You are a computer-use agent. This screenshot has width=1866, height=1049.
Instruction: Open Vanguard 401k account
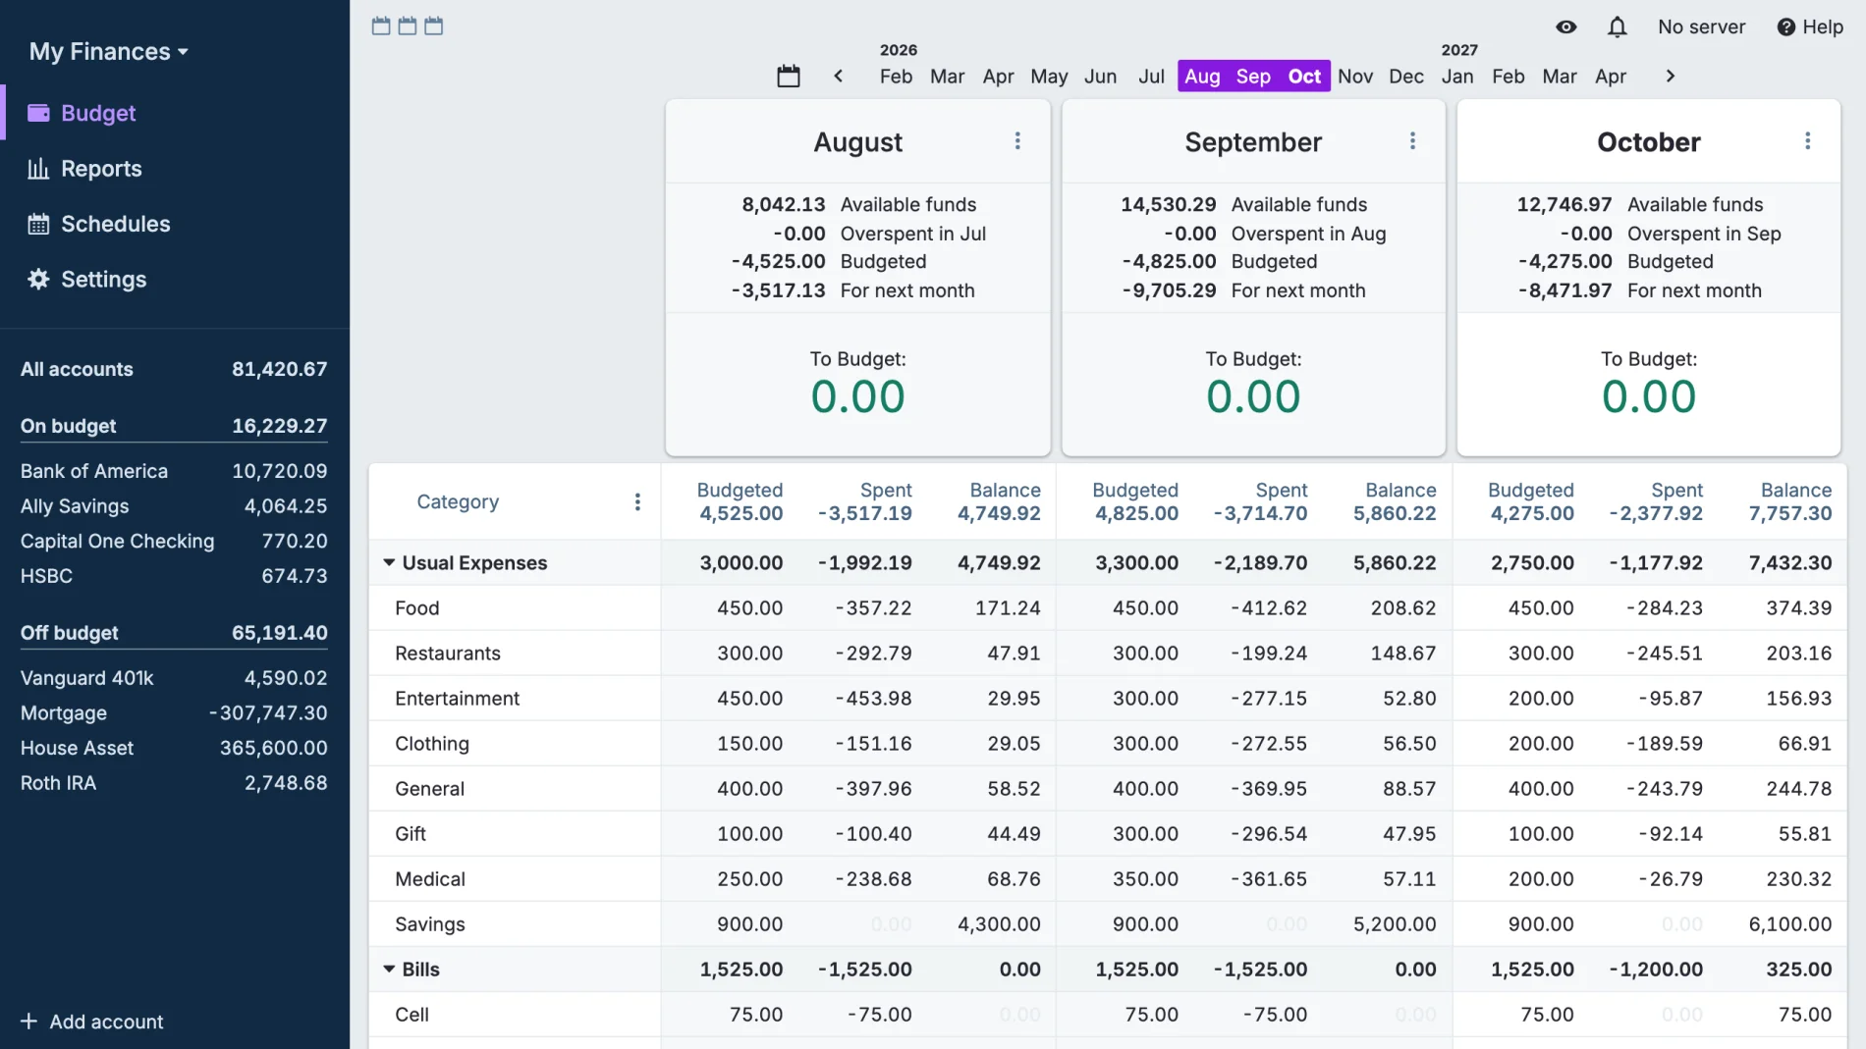coord(174,678)
